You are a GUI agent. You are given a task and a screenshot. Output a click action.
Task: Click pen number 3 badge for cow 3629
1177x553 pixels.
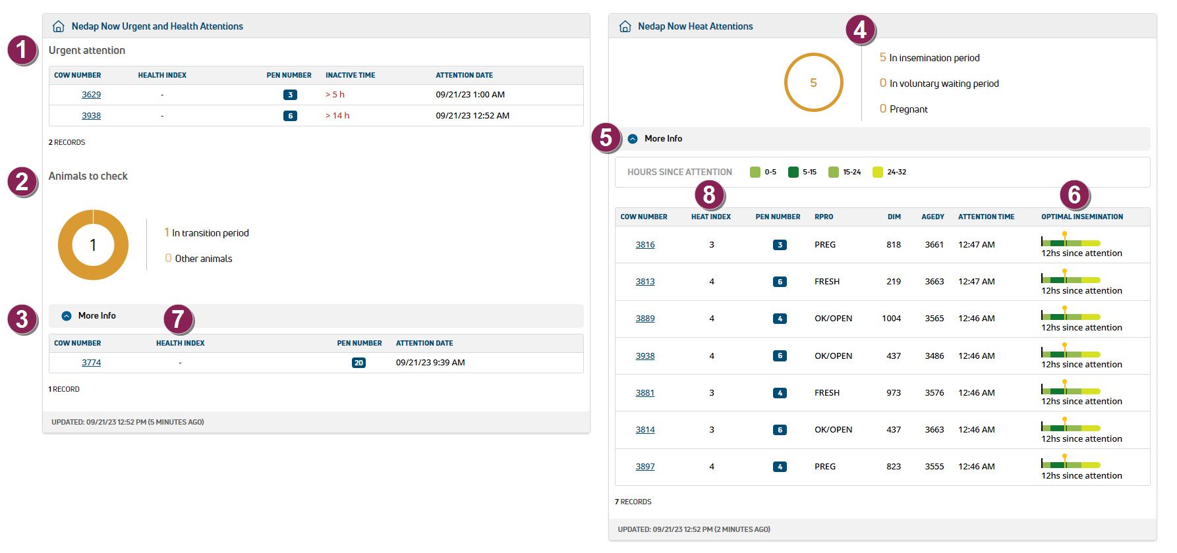click(290, 95)
